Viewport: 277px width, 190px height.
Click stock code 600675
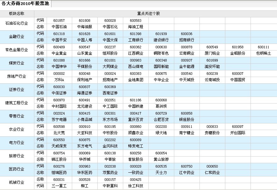(161, 74)
